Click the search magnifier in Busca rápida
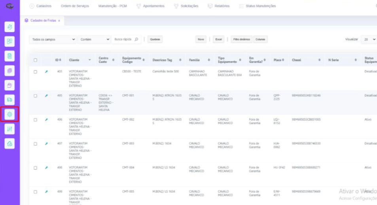 (136, 39)
